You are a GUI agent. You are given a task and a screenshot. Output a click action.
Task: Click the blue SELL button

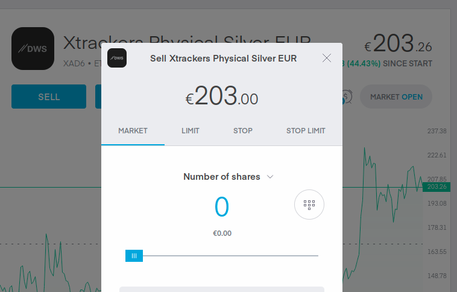[49, 97]
